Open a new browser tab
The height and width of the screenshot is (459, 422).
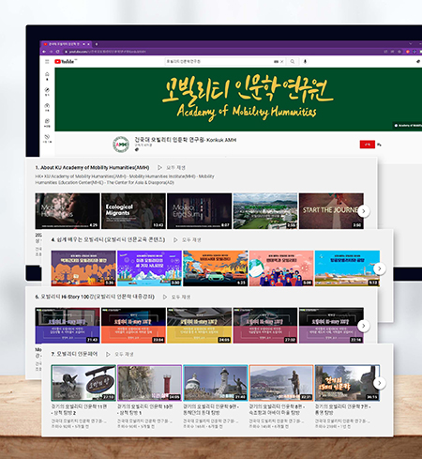[97, 44]
